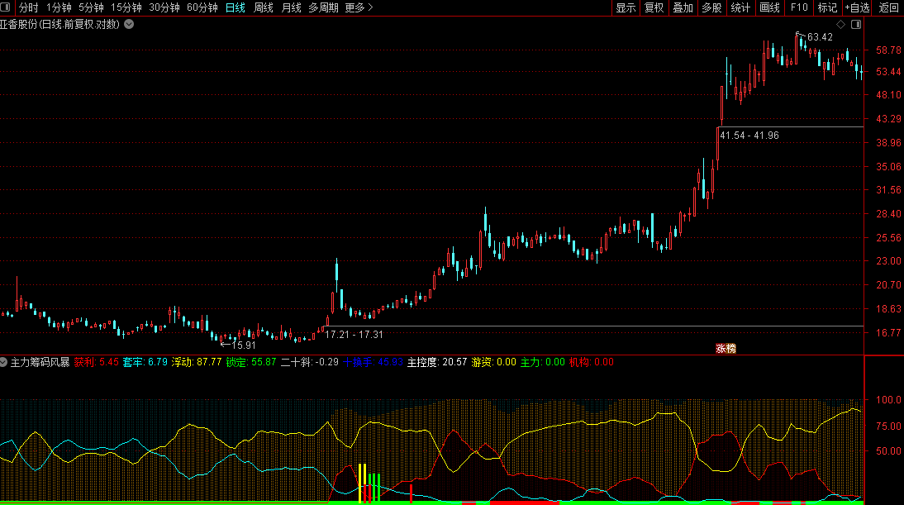Screen dimensions: 904x505
Task: Expand the 主力筹码风暴 indicator dropdown
Action: pyautogui.click(x=3, y=362)
